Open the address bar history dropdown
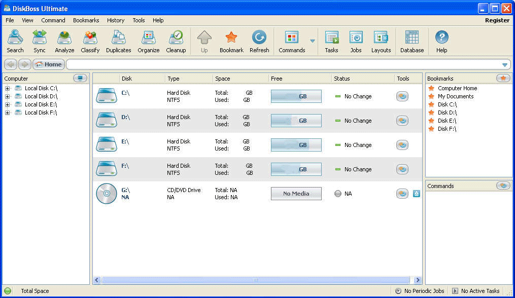This screenshot has height=298, width=515. point(505,65)
